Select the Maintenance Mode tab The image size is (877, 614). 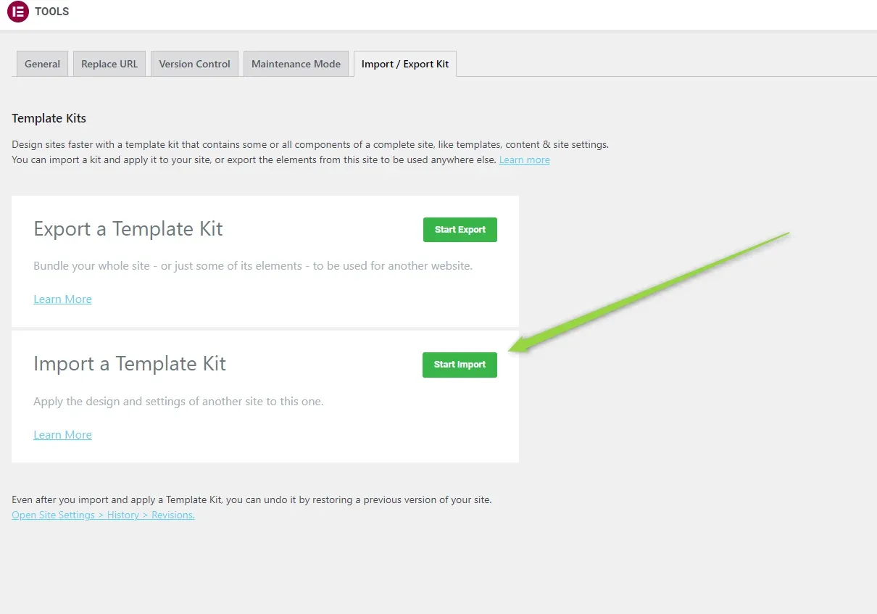click(296, 64)
